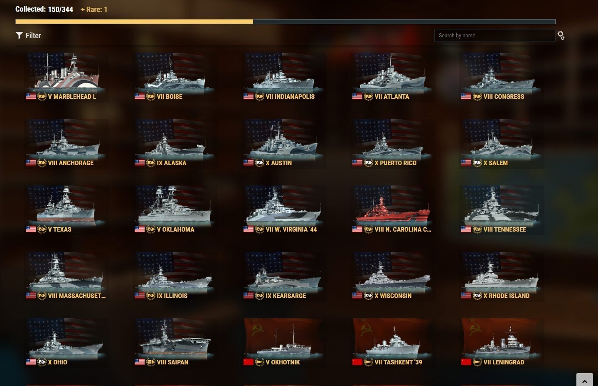Open the VII Atlanta ship card
The image size is (598, 386).
[392, 77]
